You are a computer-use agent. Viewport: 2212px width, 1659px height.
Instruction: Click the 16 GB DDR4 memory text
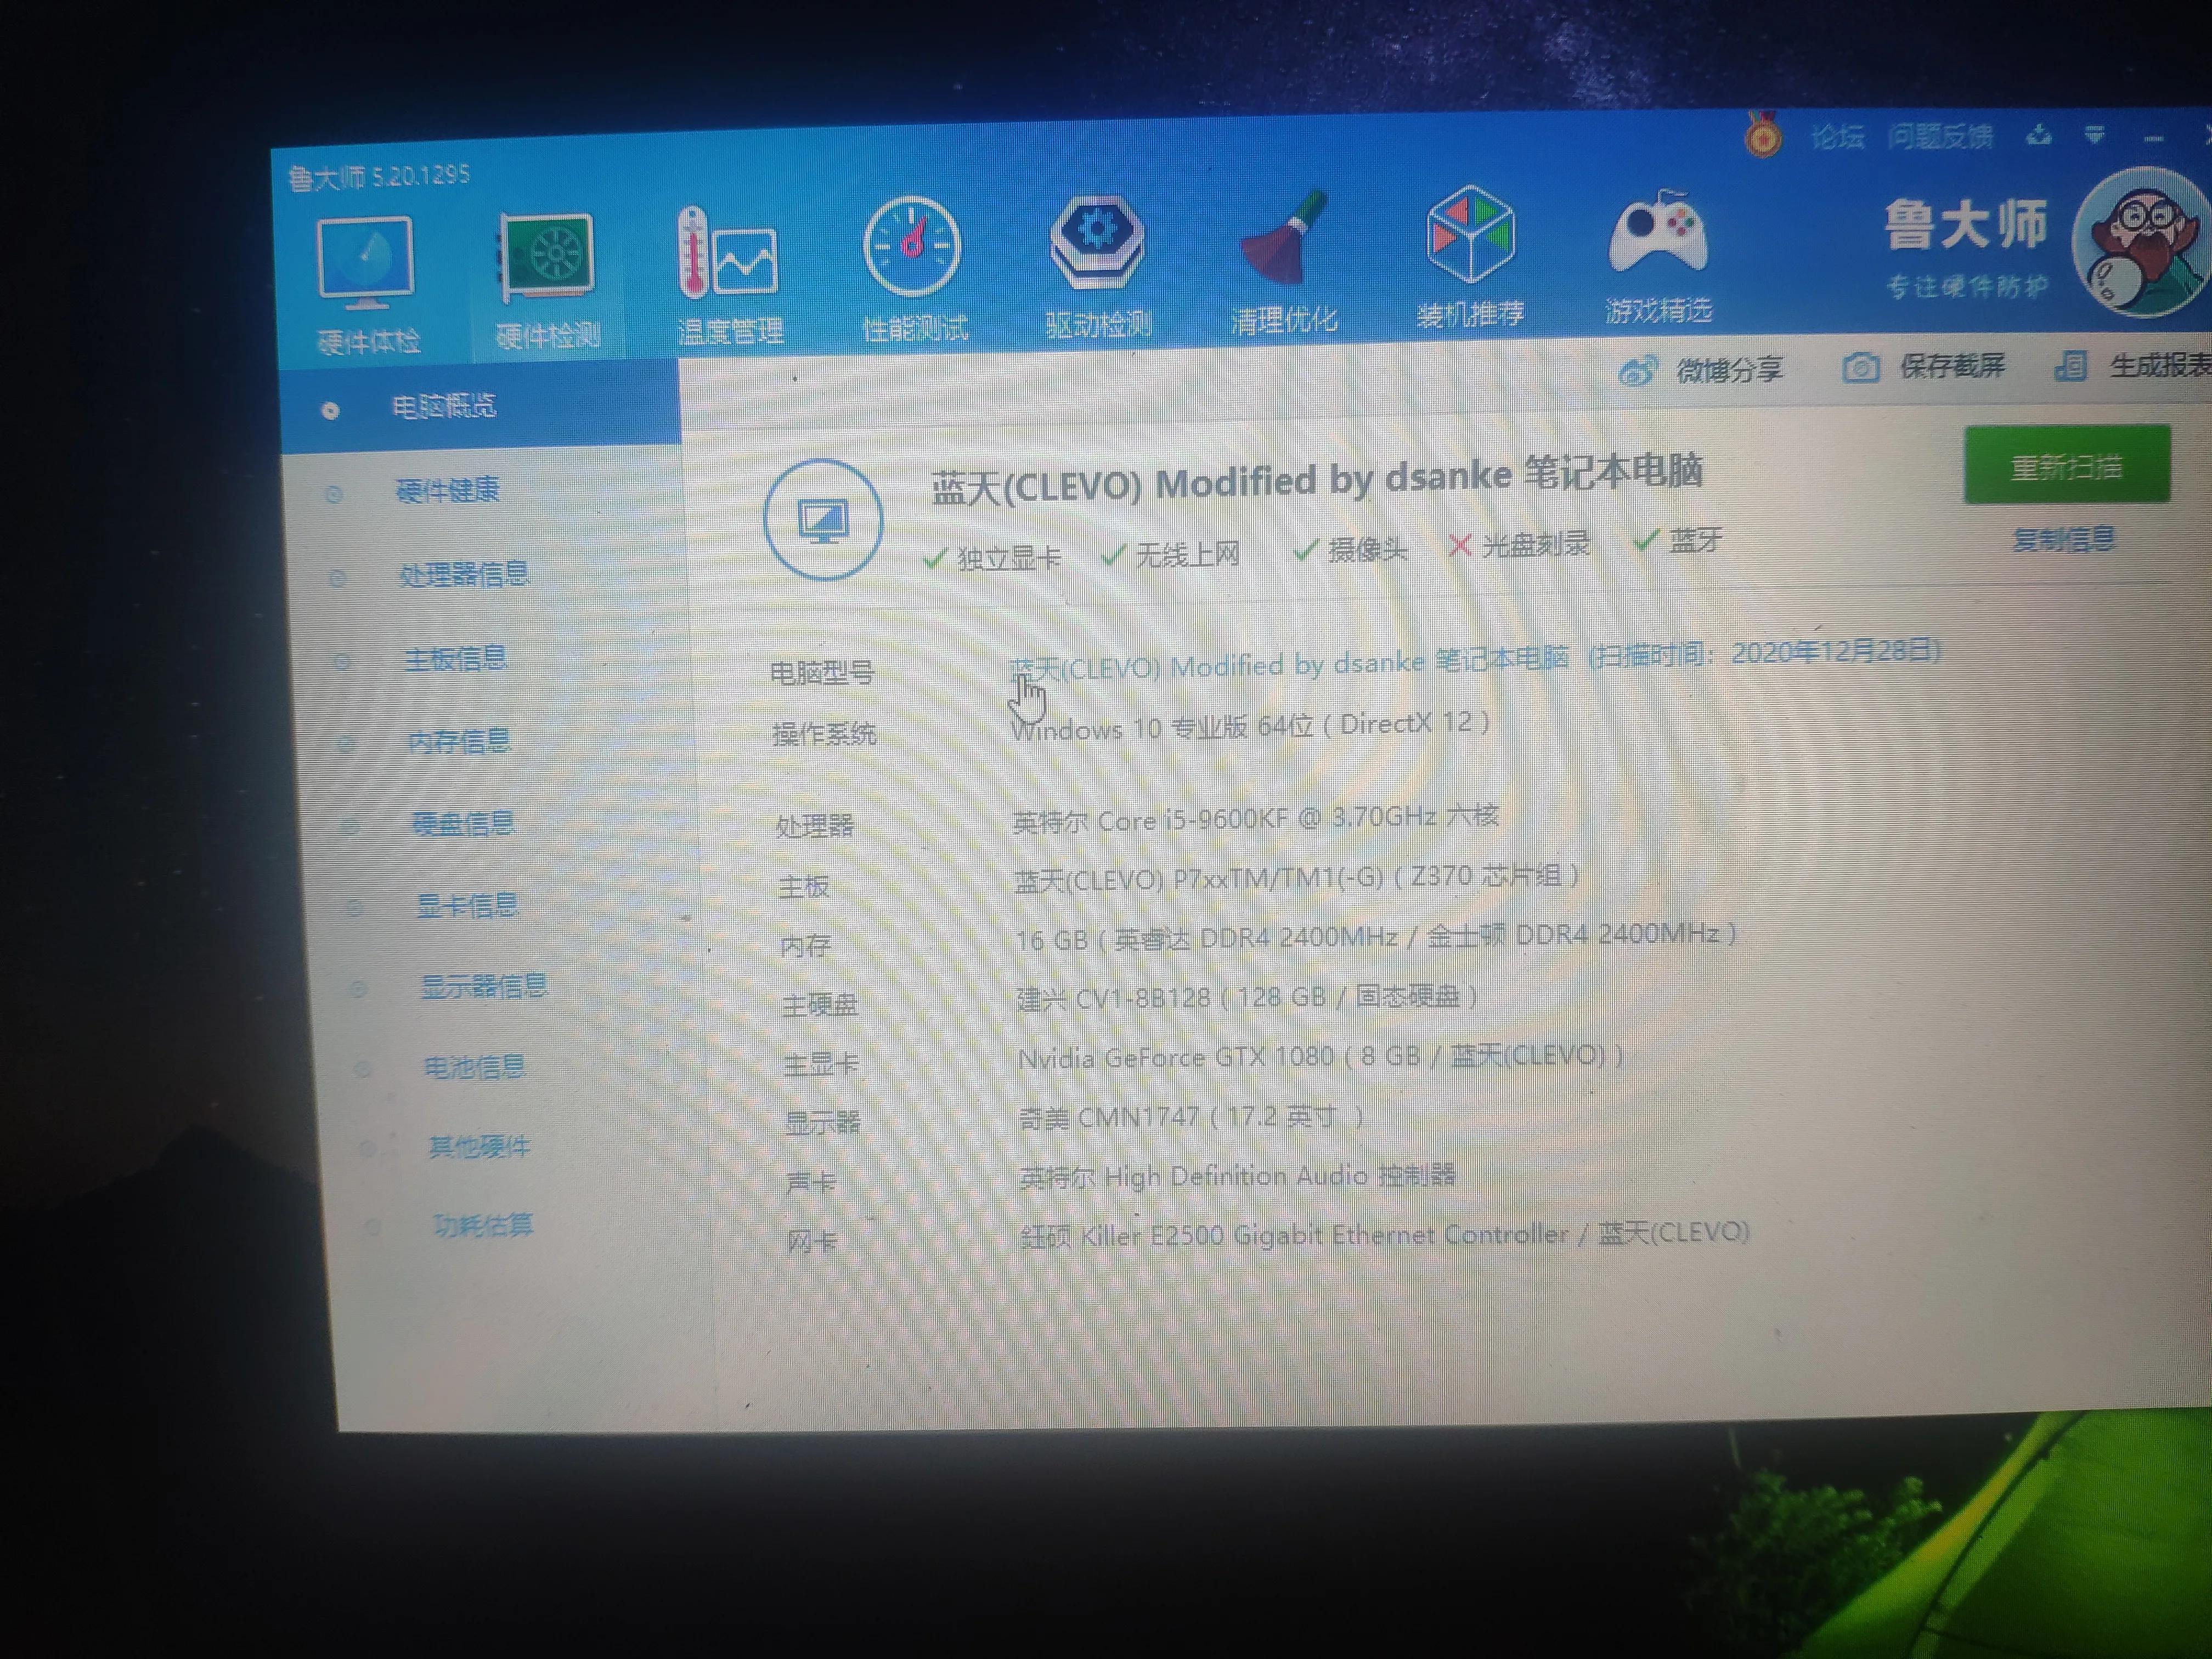click(1376, 937)
